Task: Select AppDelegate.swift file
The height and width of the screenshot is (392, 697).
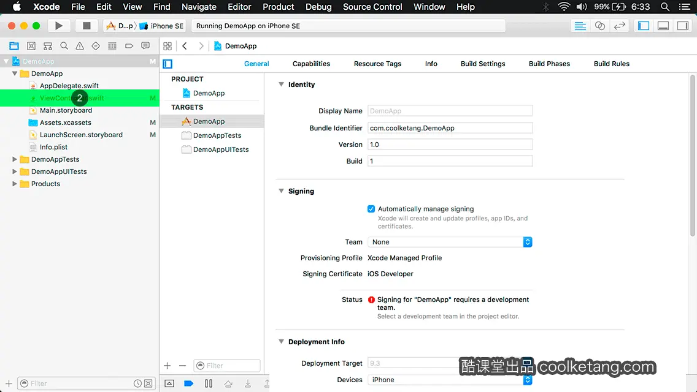Action: pyautogui.click(x=69, y=86)
